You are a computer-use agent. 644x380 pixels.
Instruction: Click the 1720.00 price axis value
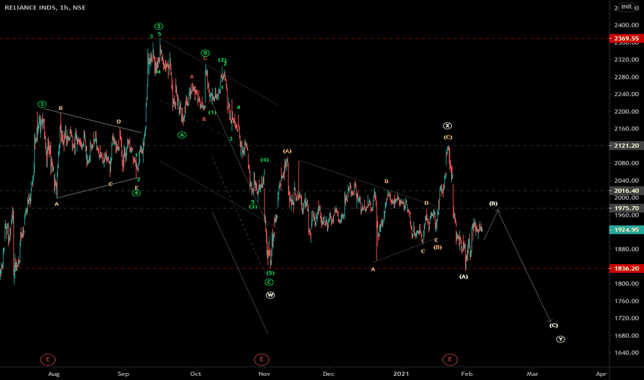pos(626,318)
